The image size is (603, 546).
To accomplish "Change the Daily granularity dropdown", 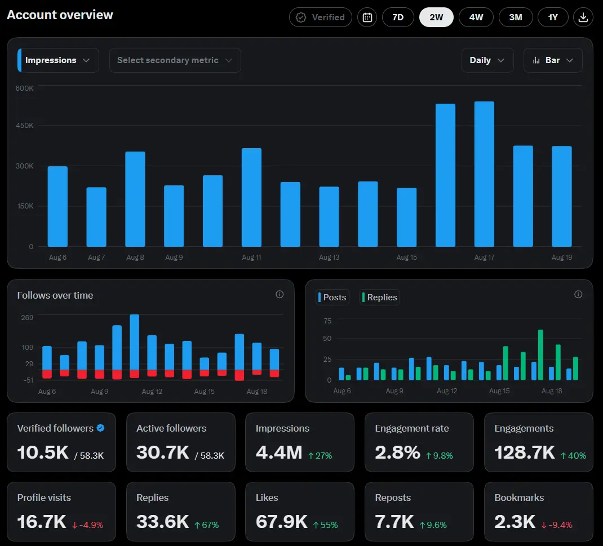I will 487,60.
